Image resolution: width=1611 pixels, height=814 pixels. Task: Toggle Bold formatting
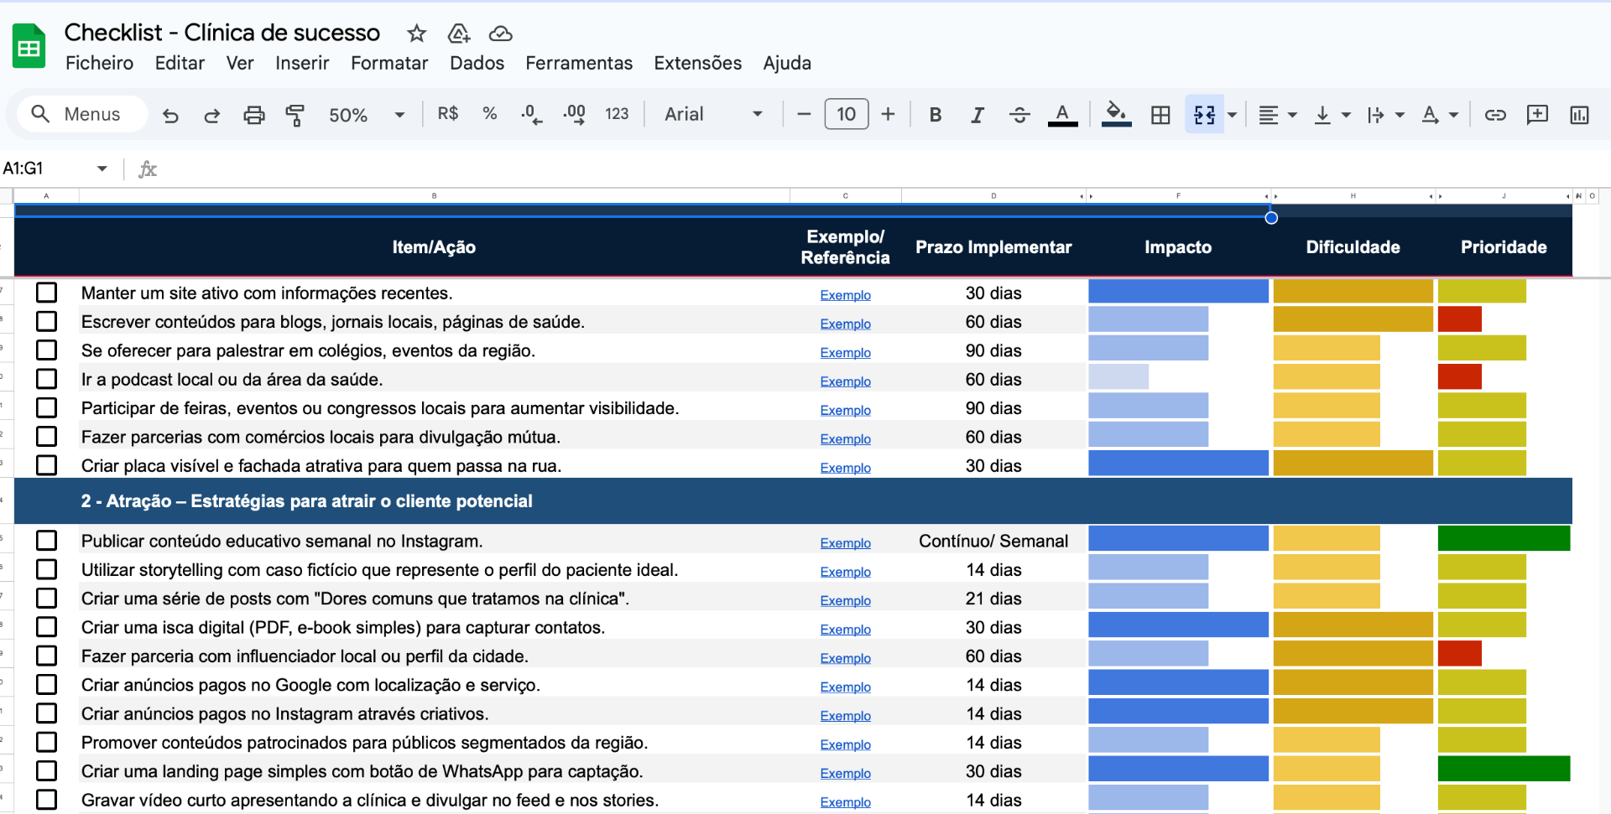(935, 115)
